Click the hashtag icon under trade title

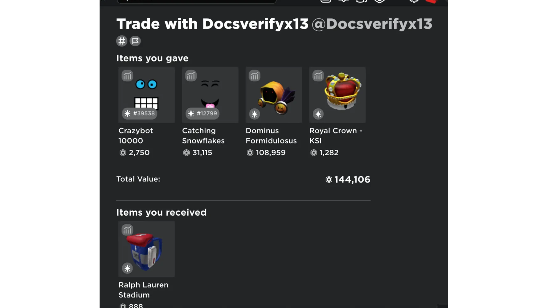pyautogui.click(x=122, y=41)
